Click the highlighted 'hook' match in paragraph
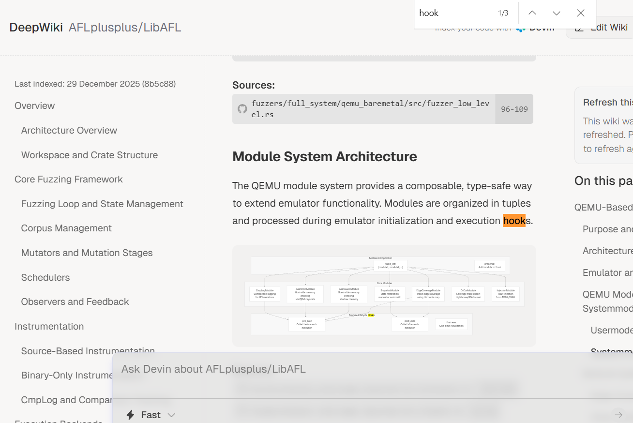Screen dimensions: 633x423 pos(514,221)
